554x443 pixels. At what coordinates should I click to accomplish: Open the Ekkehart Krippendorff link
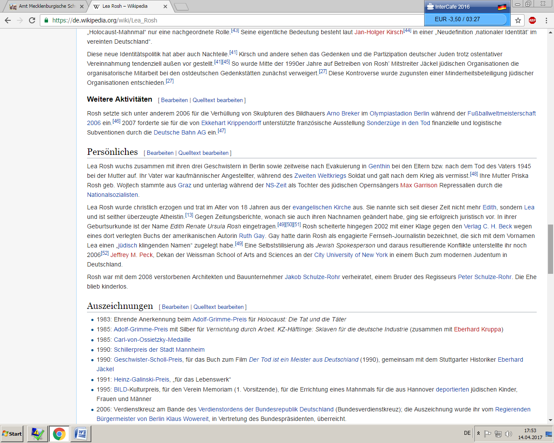click(231, 123)
